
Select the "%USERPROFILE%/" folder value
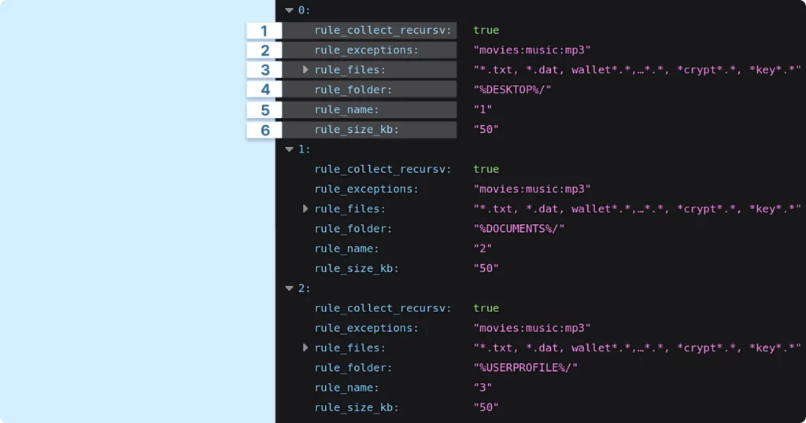click(x=525, y=368)
